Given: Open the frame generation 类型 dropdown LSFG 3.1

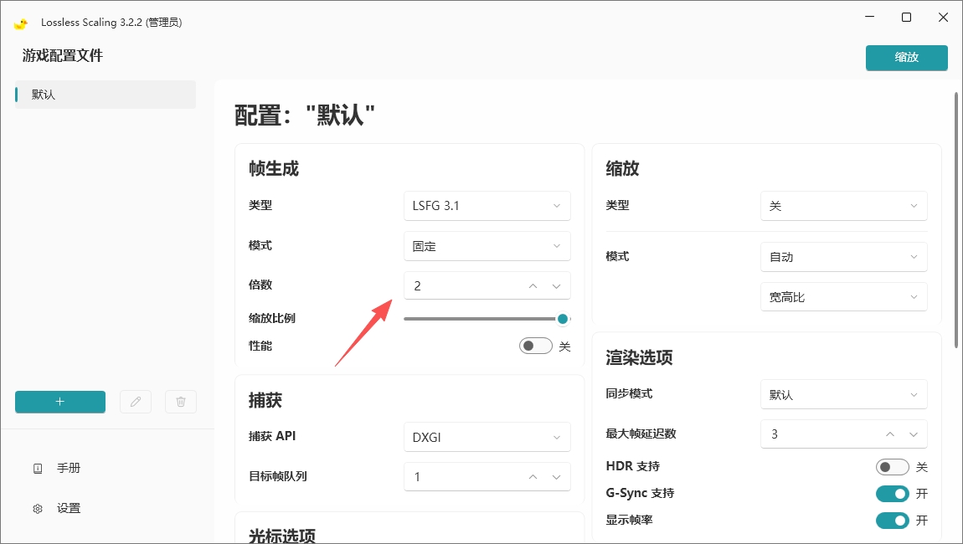Looking at the screenshot, I should (x=487, y=206).
